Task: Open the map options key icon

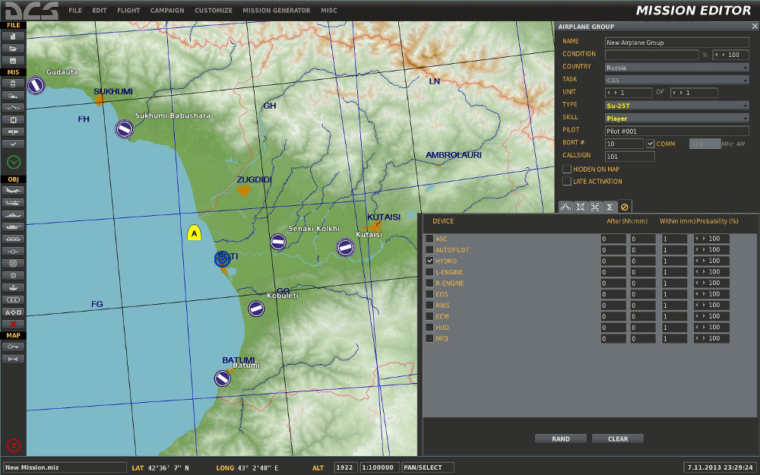Action: pos(13,347)
